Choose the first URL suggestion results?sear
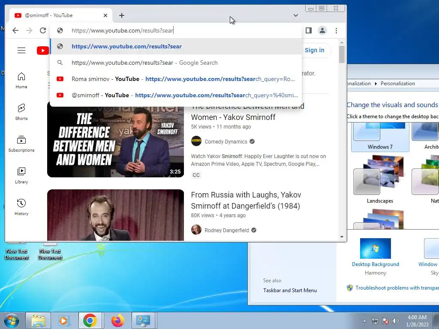439x329 pixels. pyautogui.click(x=176, y=46)
